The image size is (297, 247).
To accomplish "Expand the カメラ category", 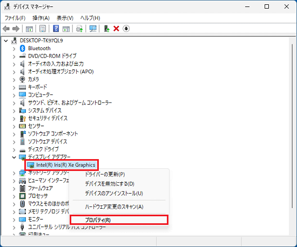I will [x=14, y=80].
